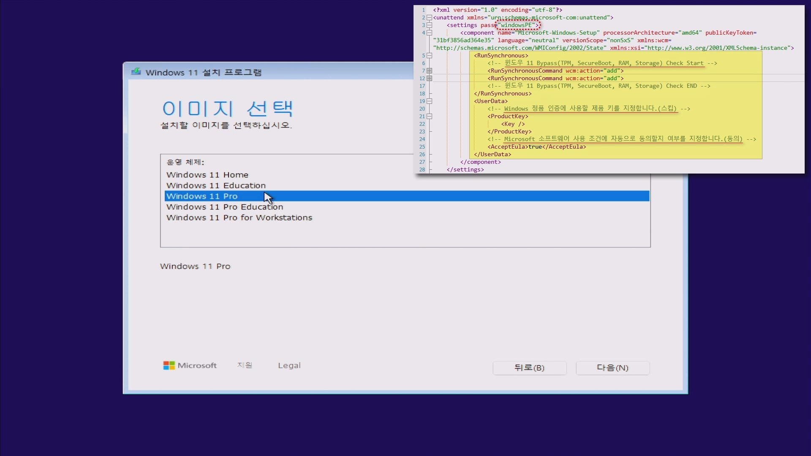Viewport: 811px width, 456px height.
Task: Click the Microsoft logo
Action: pos(190,366)
